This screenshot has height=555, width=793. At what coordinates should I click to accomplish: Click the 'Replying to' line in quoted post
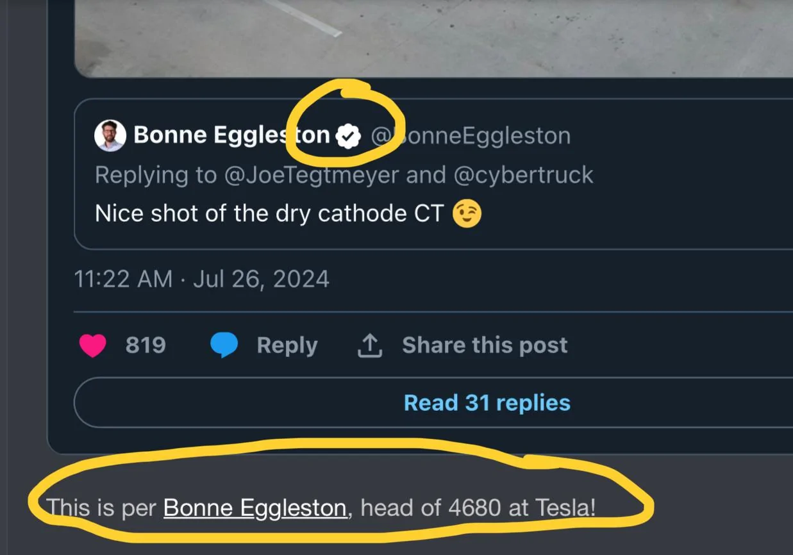344,175
